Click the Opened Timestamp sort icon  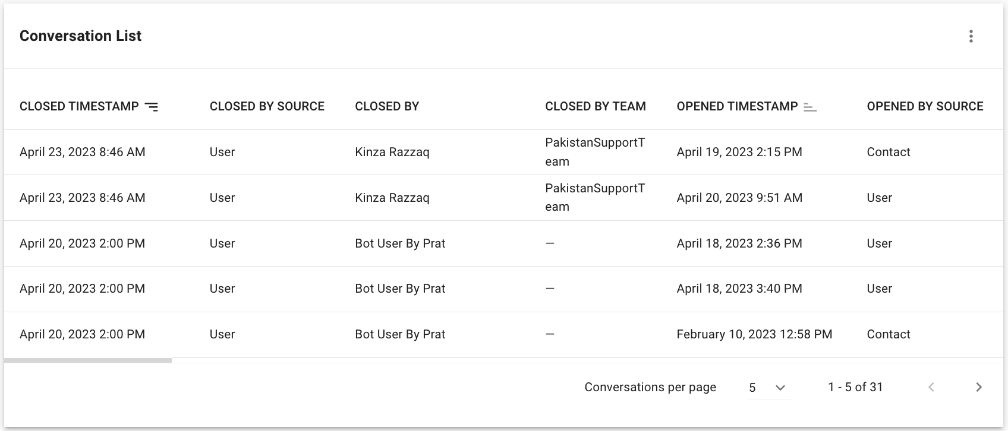[x=810, y=107]
